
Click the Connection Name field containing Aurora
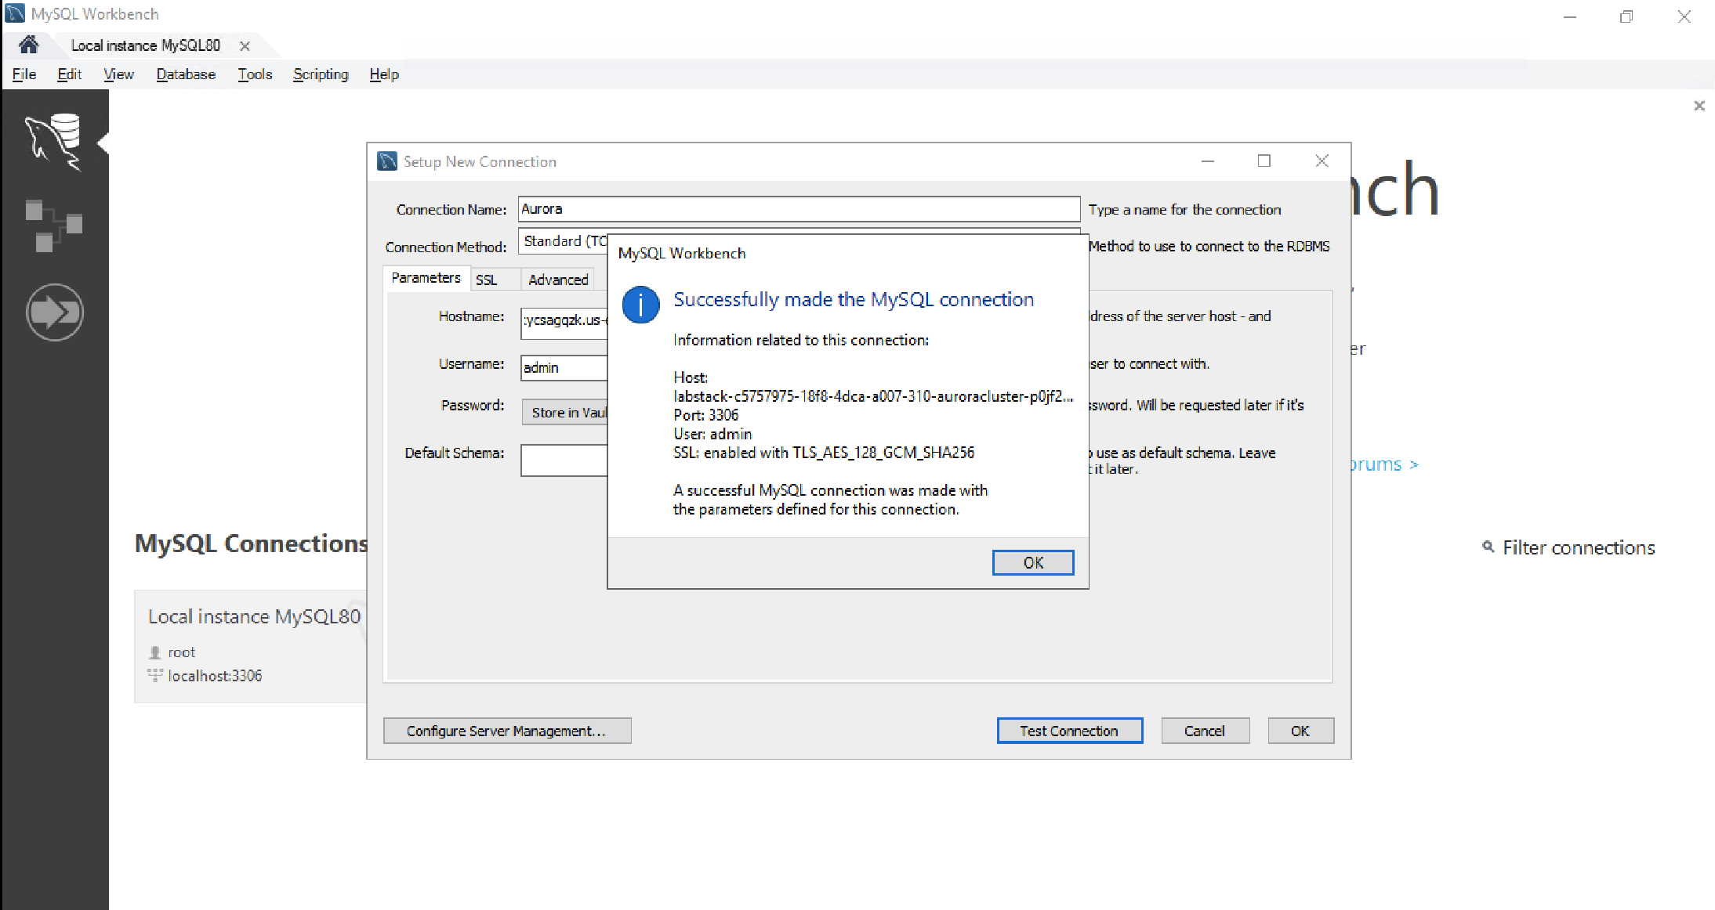[799, 209]
